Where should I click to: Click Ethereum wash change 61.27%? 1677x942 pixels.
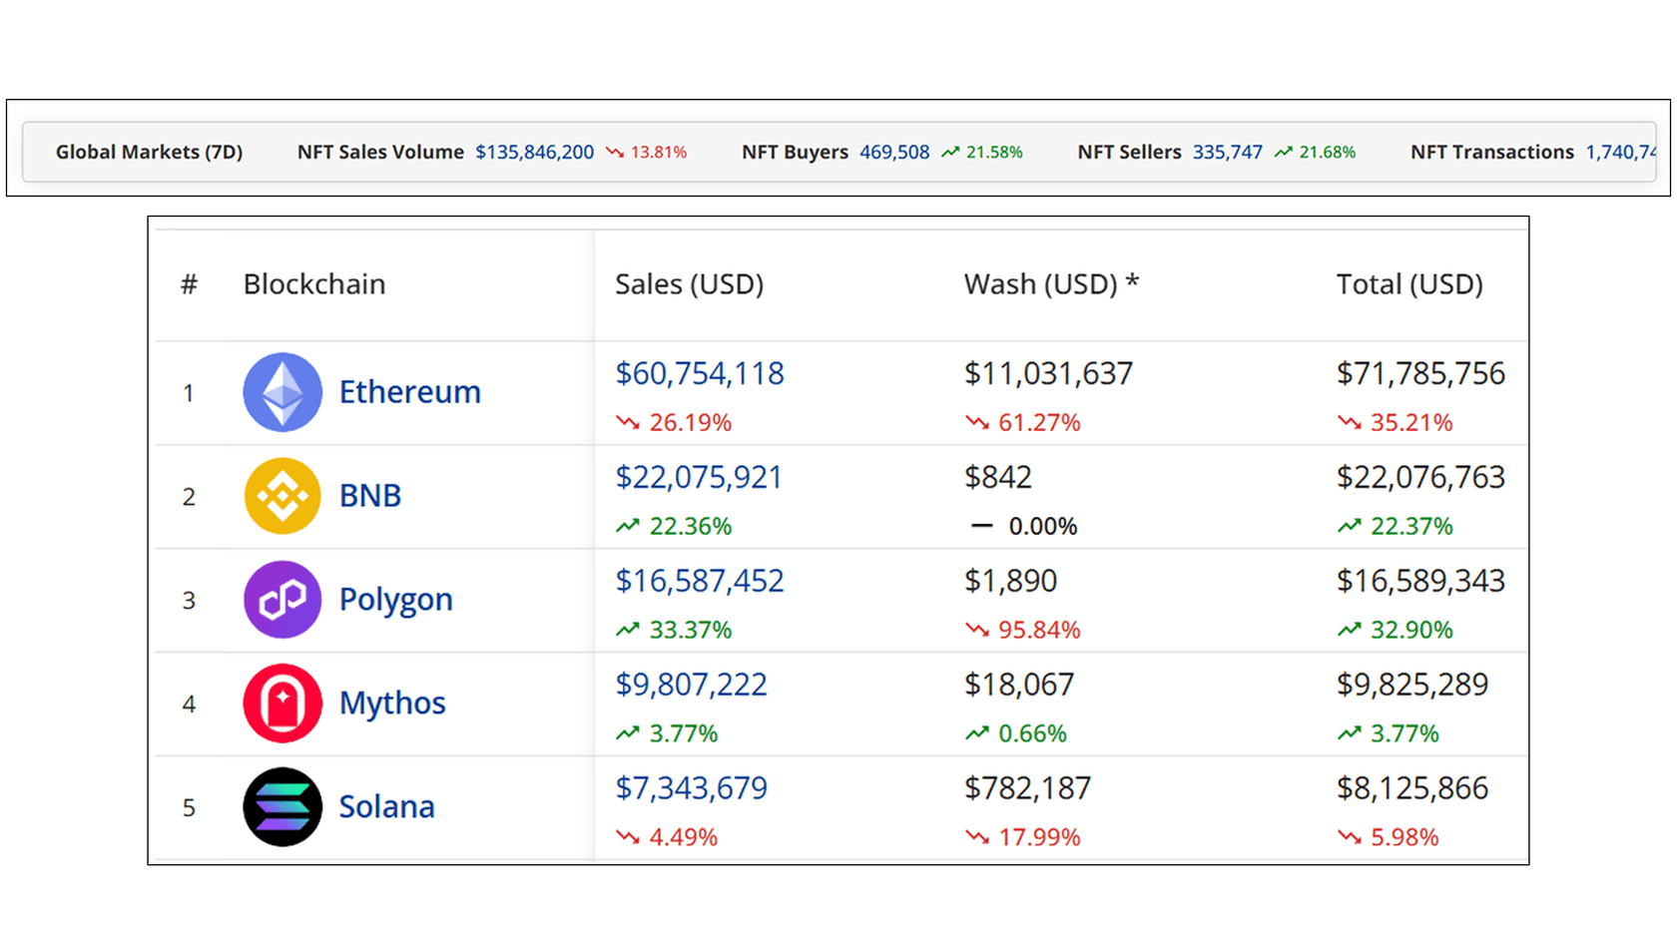pos(1023,423)
